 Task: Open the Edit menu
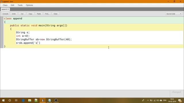tap(12, 5)
